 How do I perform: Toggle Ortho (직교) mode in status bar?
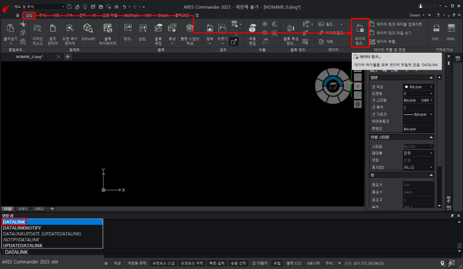[x=117, y=263]
